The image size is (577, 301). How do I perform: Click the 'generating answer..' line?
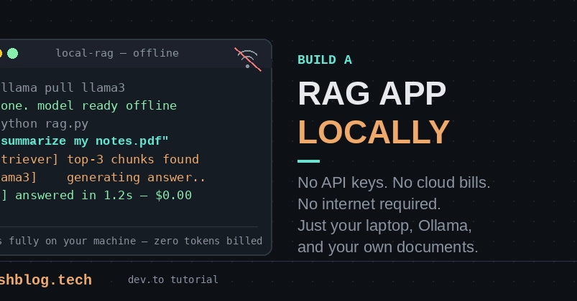coord(136,178)
